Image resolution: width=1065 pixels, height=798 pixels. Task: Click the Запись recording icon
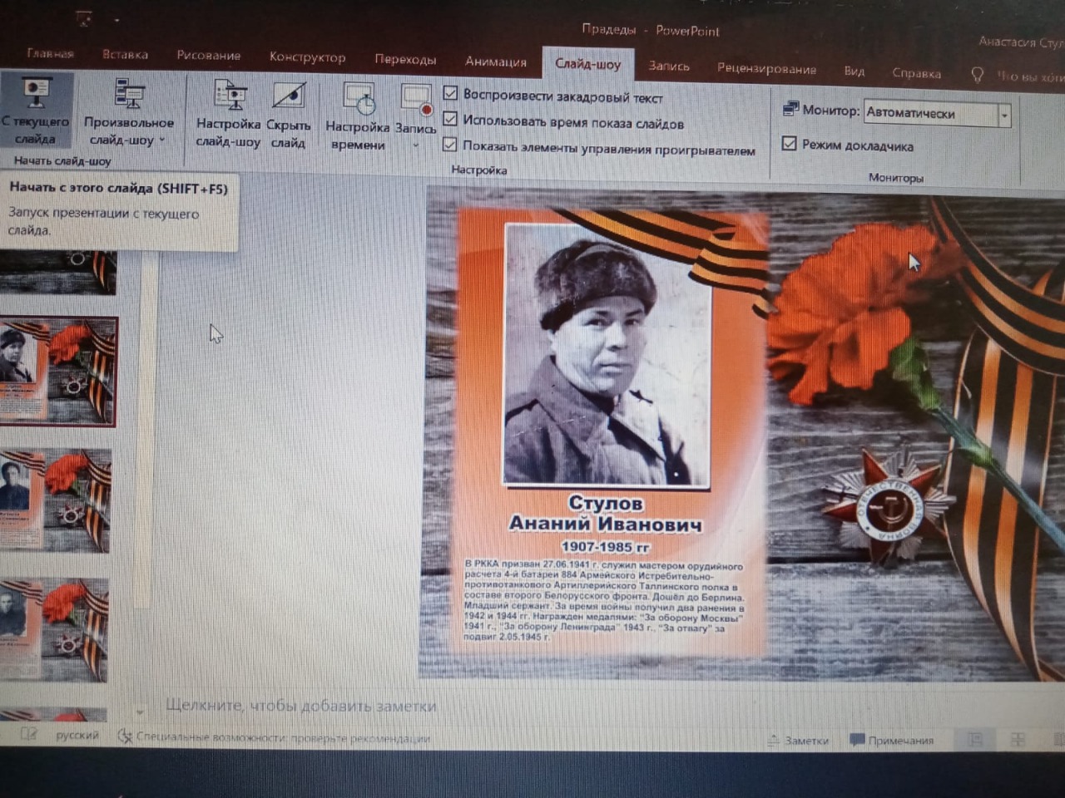(x=415, y=100)
